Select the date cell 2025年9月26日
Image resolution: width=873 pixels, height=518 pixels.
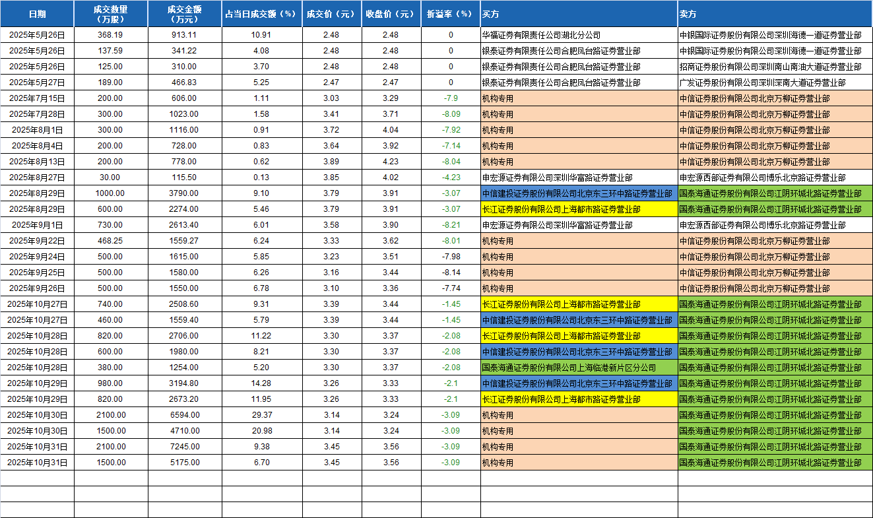[x=37, y=288]
